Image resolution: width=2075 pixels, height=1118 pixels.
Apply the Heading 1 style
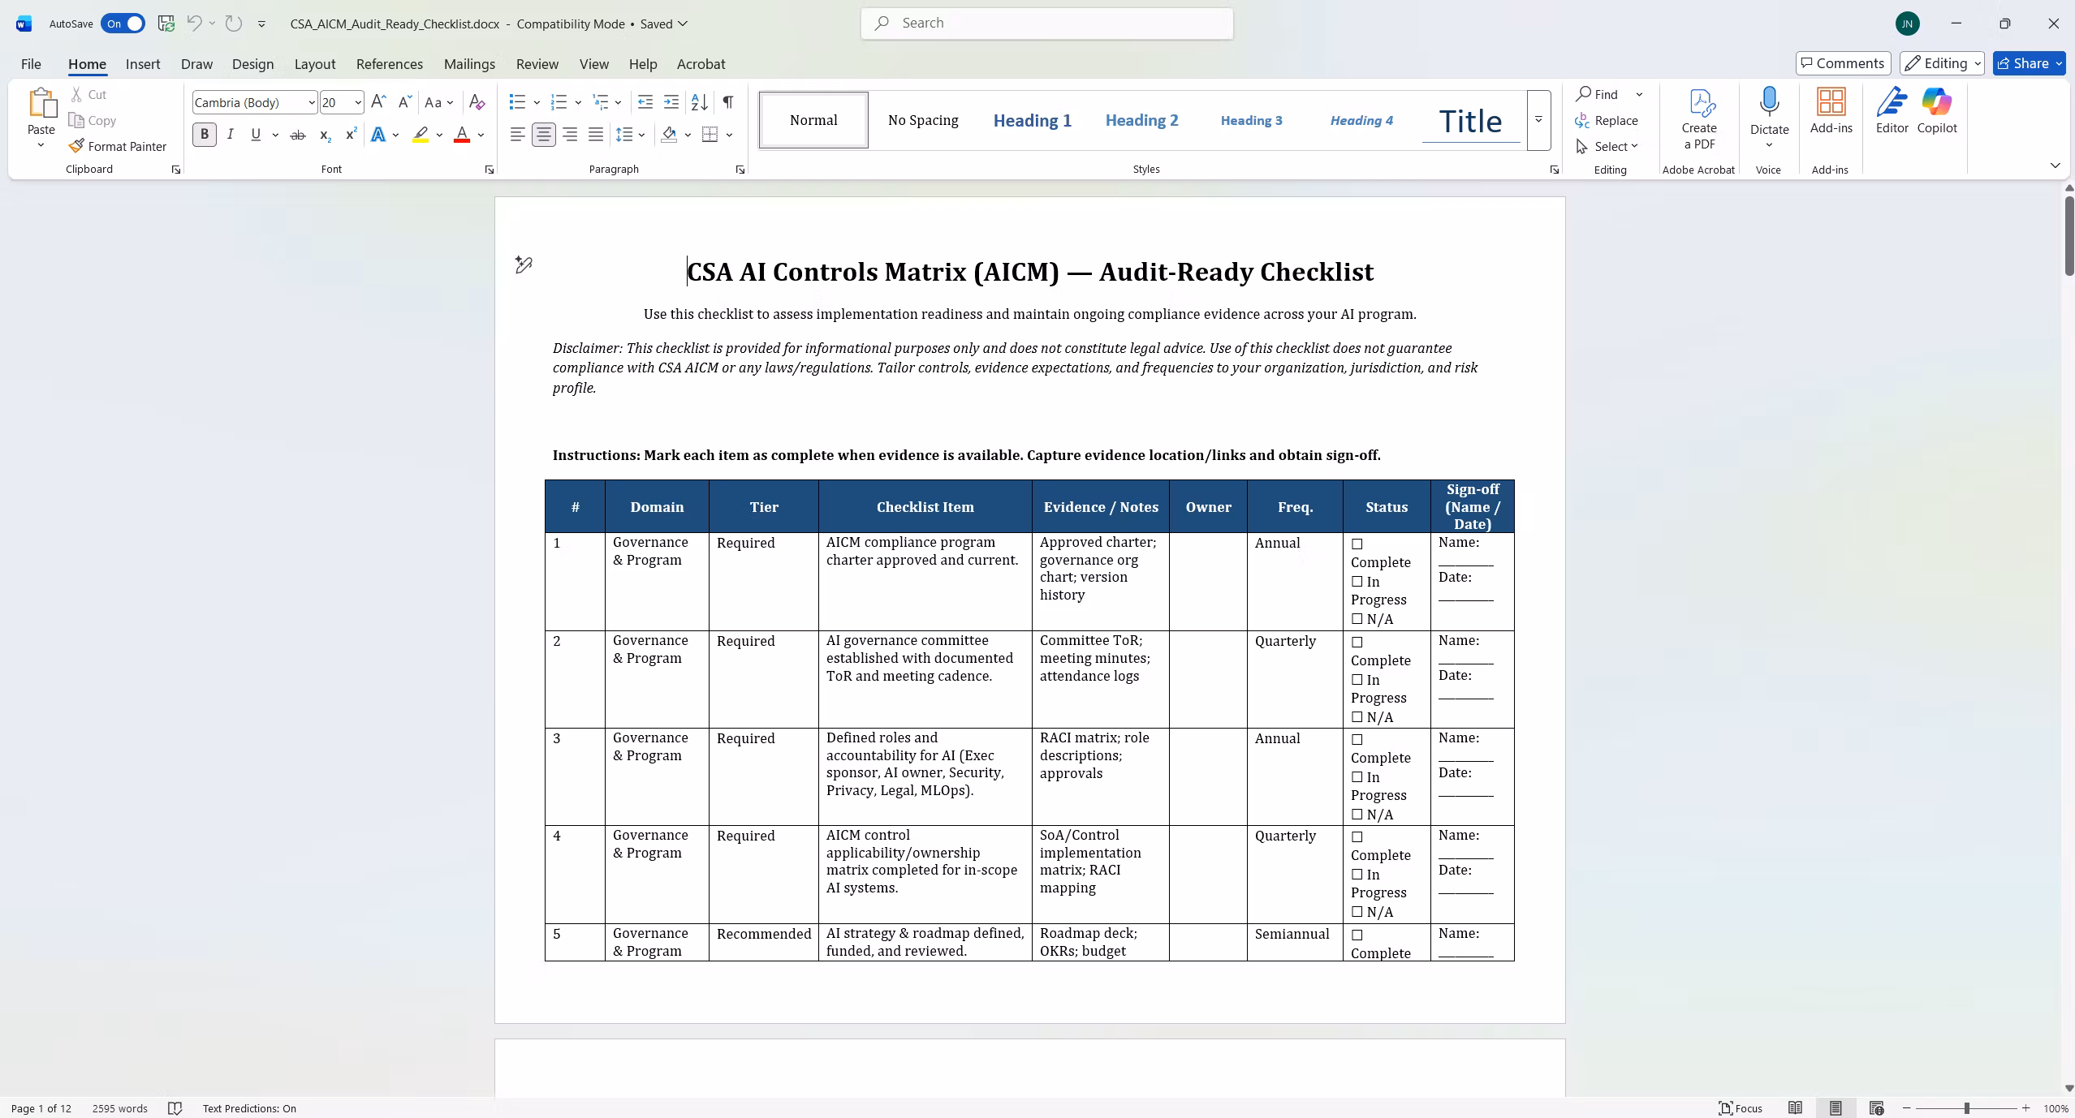[x=1033, y=120]
